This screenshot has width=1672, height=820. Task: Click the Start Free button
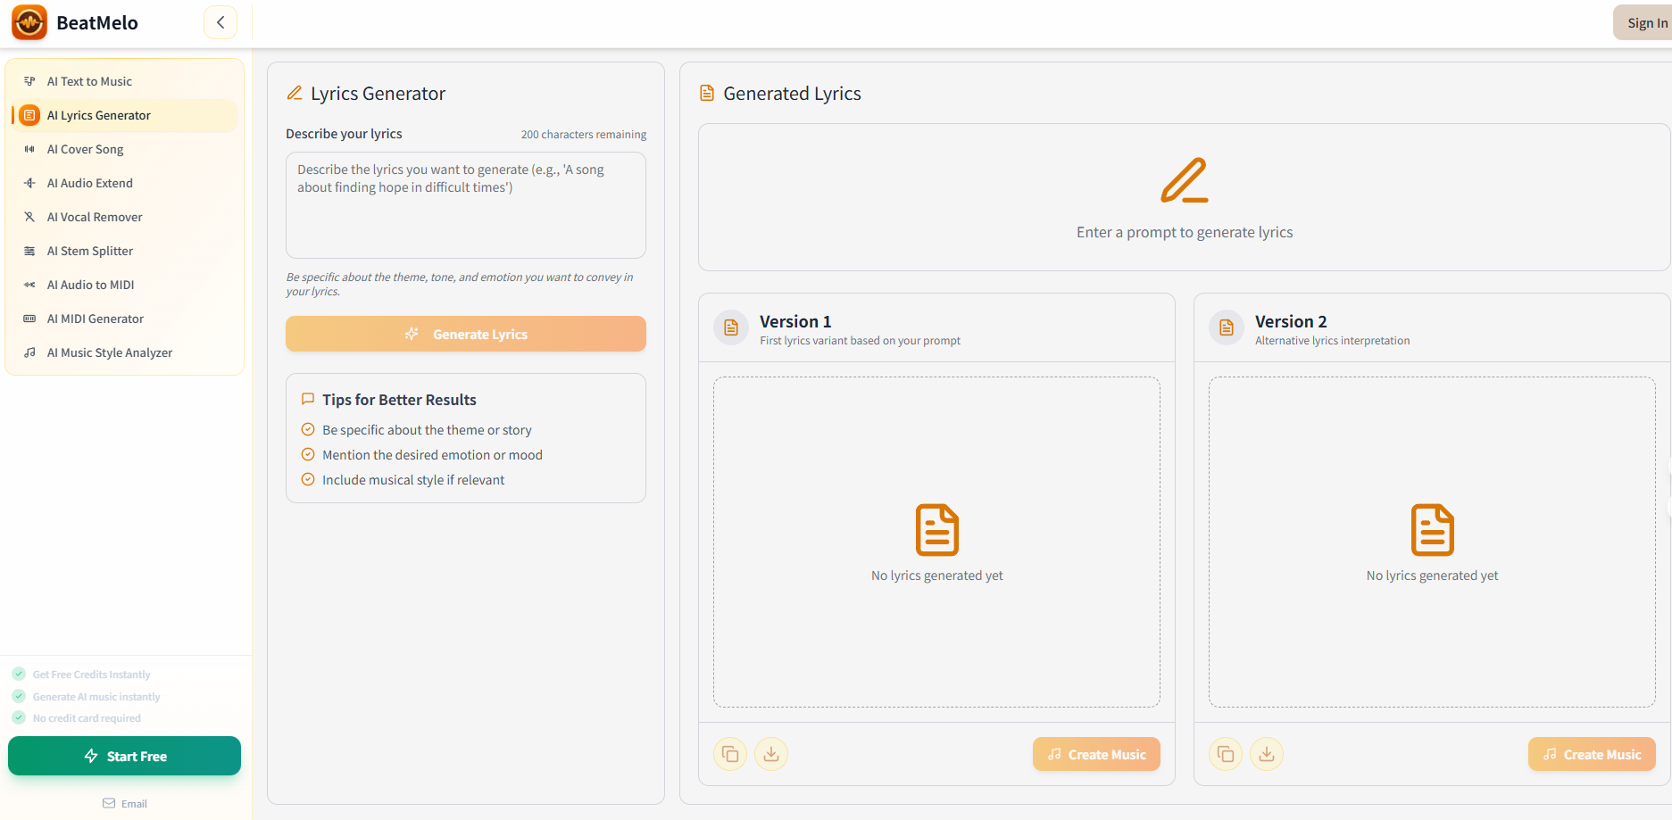[x=124, y=756]
